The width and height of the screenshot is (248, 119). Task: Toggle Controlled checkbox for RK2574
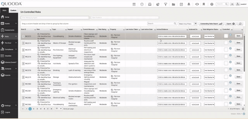point(226,43)
